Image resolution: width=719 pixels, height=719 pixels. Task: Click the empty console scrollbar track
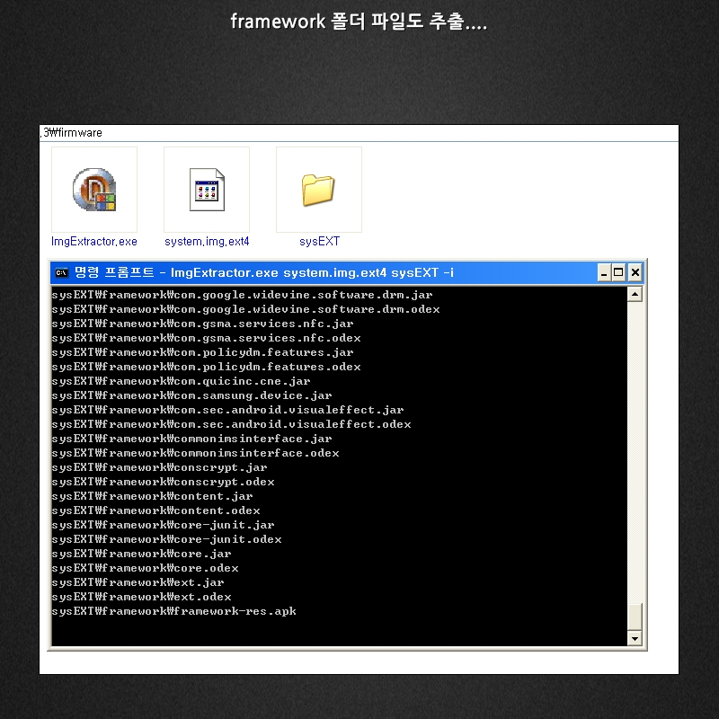point(635,449)
